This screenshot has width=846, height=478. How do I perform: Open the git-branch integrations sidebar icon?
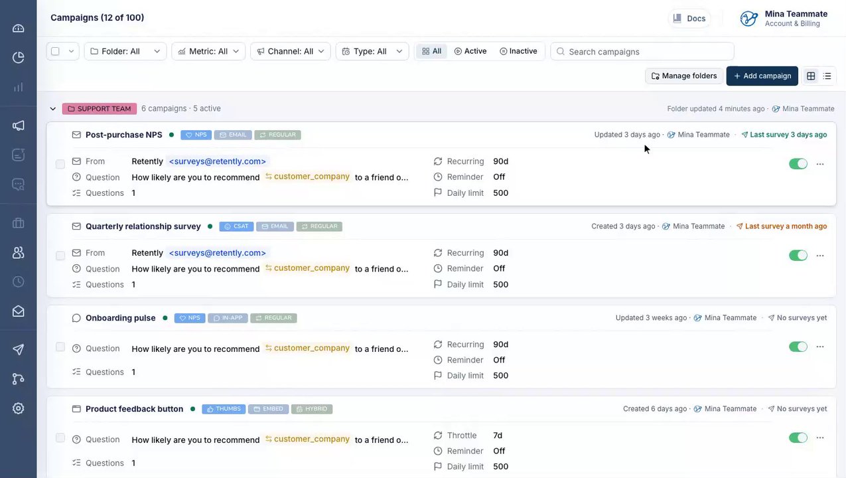point(18,379)
